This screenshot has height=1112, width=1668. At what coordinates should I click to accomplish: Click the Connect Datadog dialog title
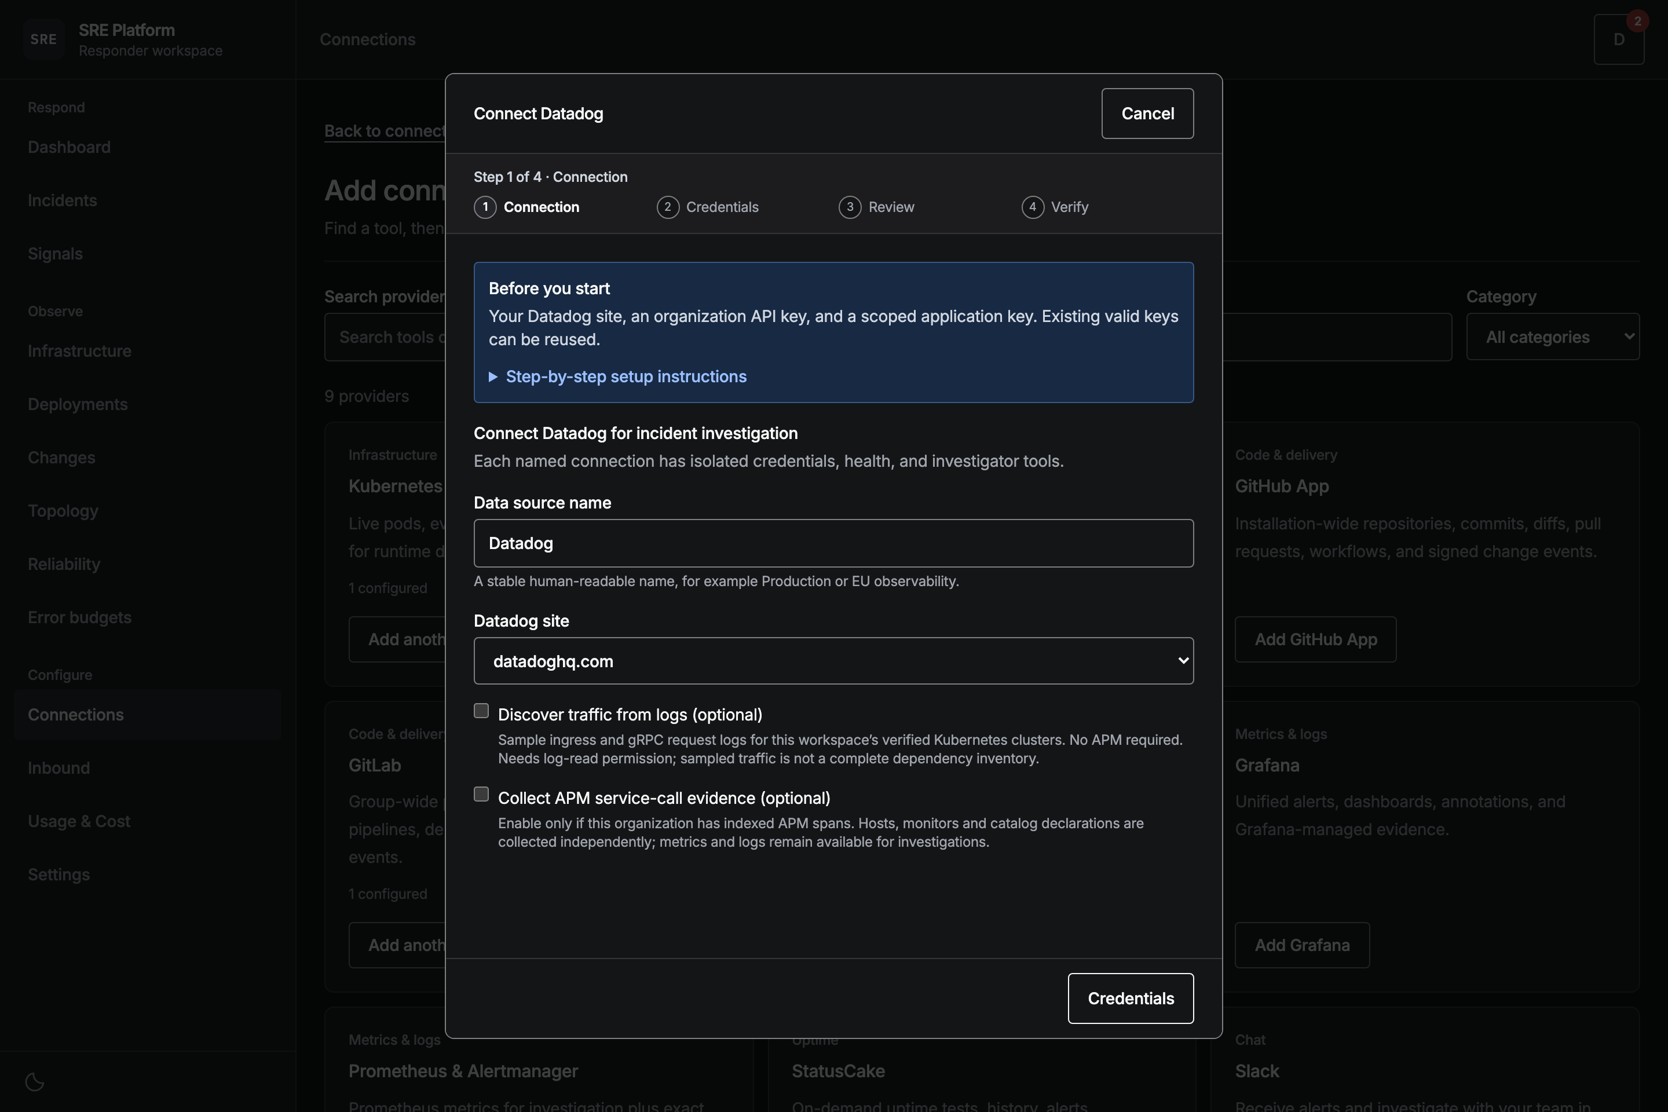538,114
